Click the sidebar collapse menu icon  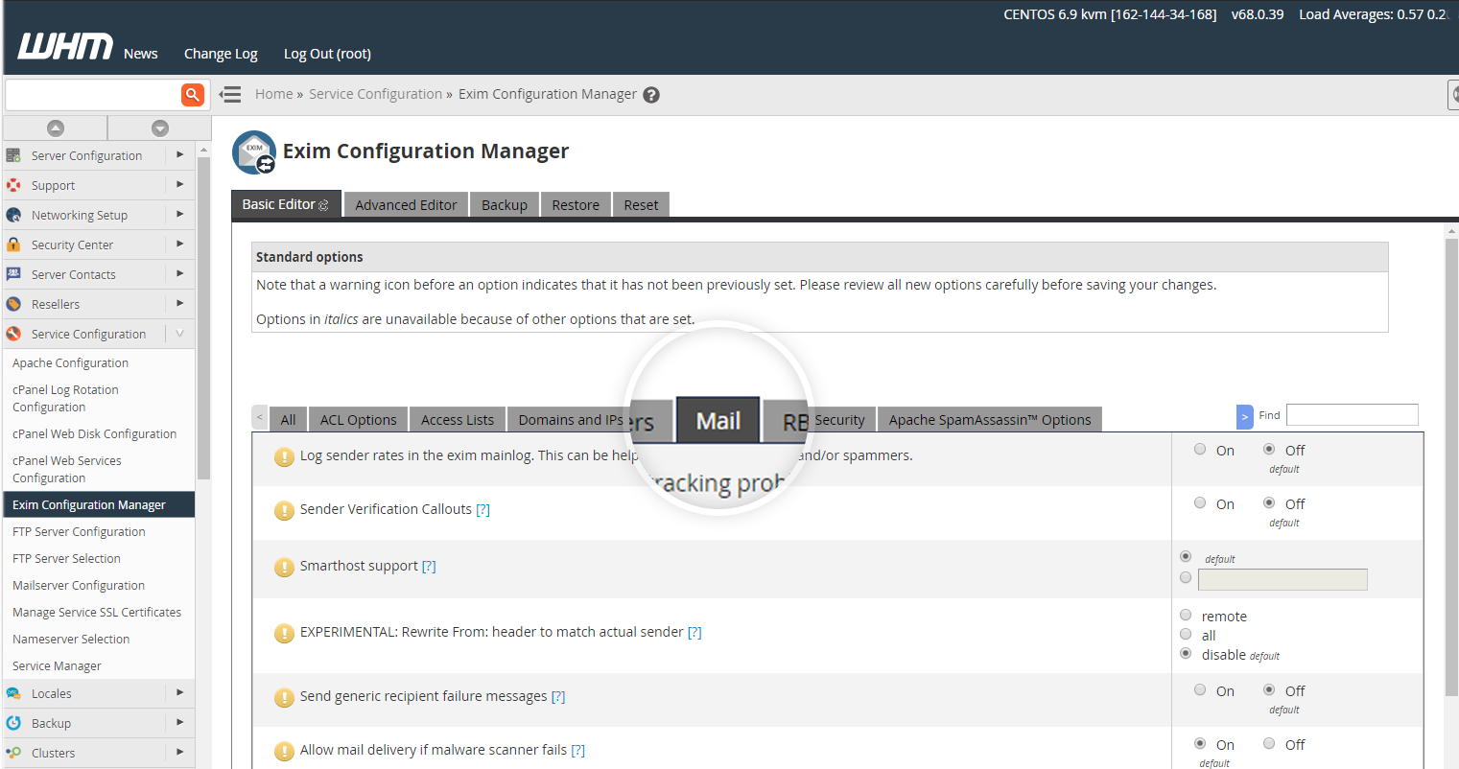tap(230, 94)
